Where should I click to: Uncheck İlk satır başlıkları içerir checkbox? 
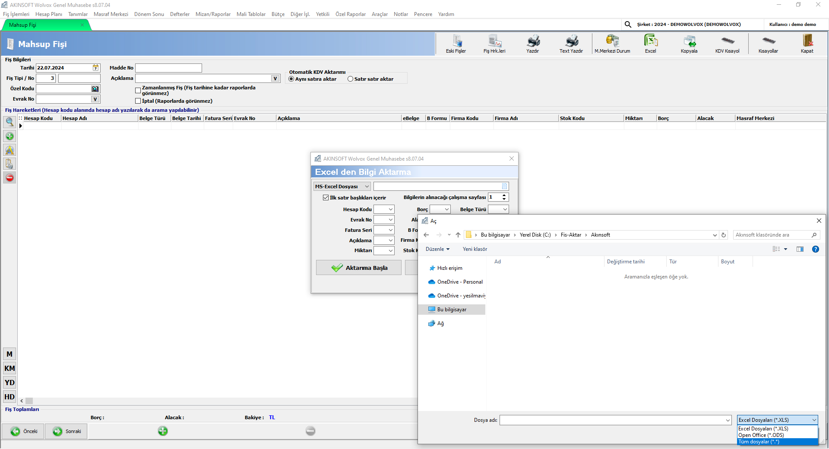(x=326, y=198)
